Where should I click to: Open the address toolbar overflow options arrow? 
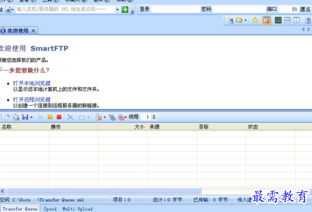click(x=133, y=12)
